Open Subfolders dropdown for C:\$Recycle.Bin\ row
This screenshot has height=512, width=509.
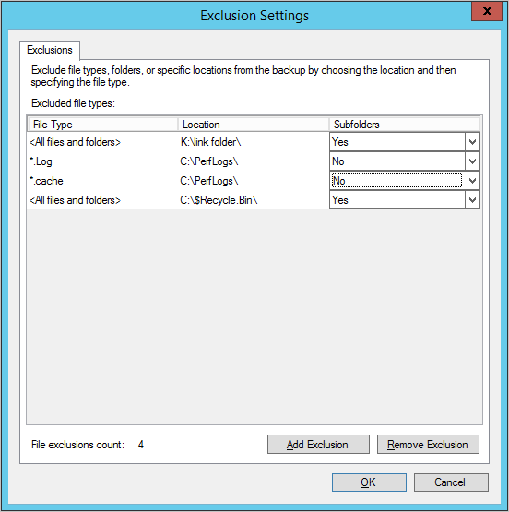(472, 200)
